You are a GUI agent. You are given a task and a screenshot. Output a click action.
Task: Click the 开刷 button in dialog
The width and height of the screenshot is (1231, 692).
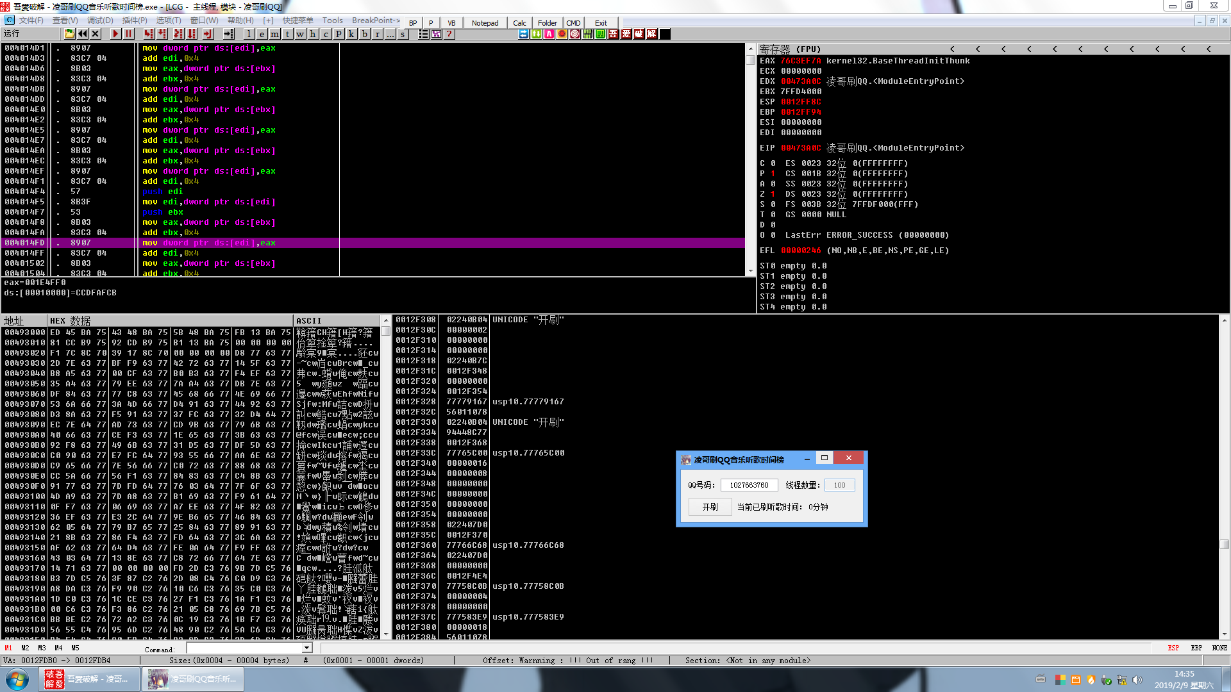click(x=710, y=507)
